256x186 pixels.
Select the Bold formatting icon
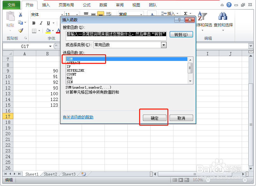pos(34,23)
